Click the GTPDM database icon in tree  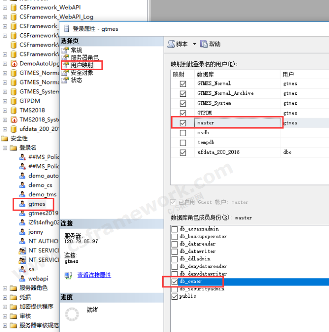tap(14, 101)
